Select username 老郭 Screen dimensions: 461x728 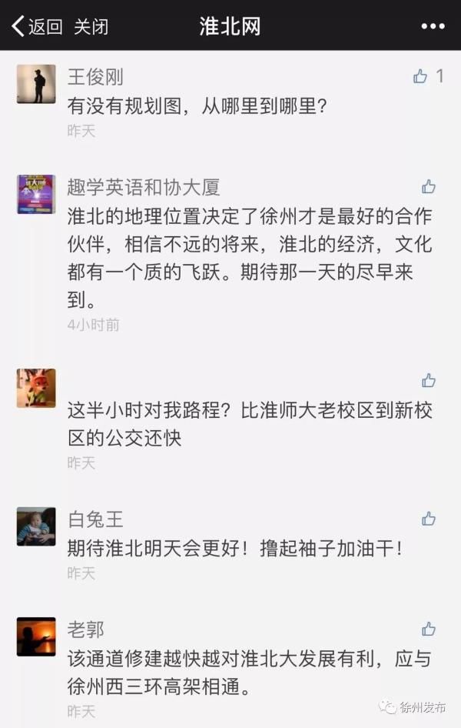tap(86, 629)
